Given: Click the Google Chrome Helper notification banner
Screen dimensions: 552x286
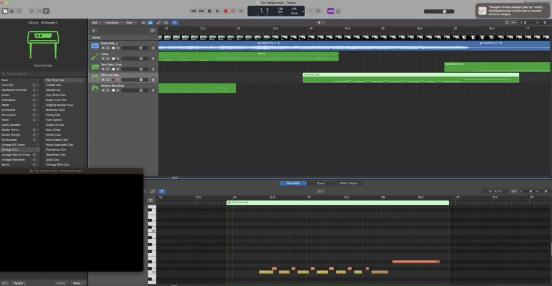Looking at the screenshot, I should 513,11.
